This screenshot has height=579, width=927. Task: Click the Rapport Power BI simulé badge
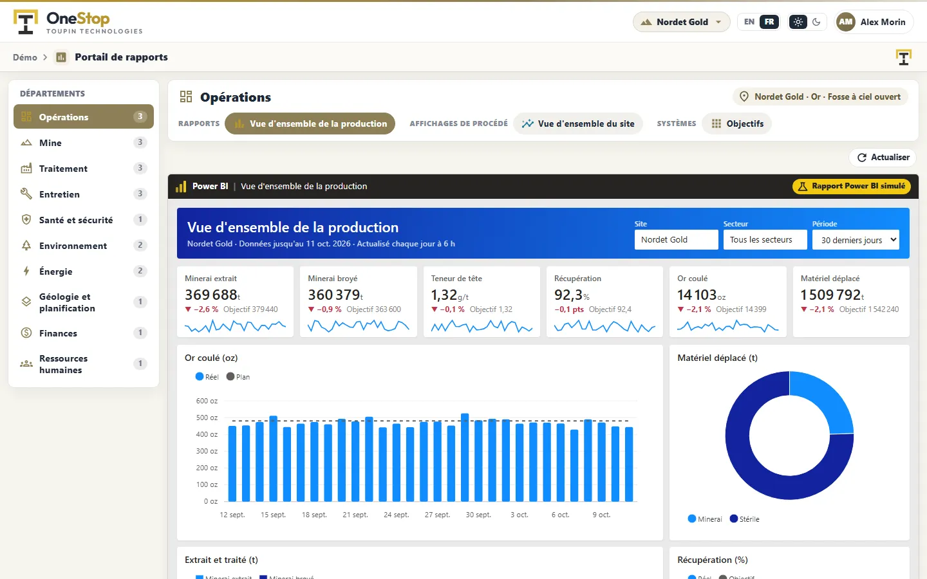point(852,187)
